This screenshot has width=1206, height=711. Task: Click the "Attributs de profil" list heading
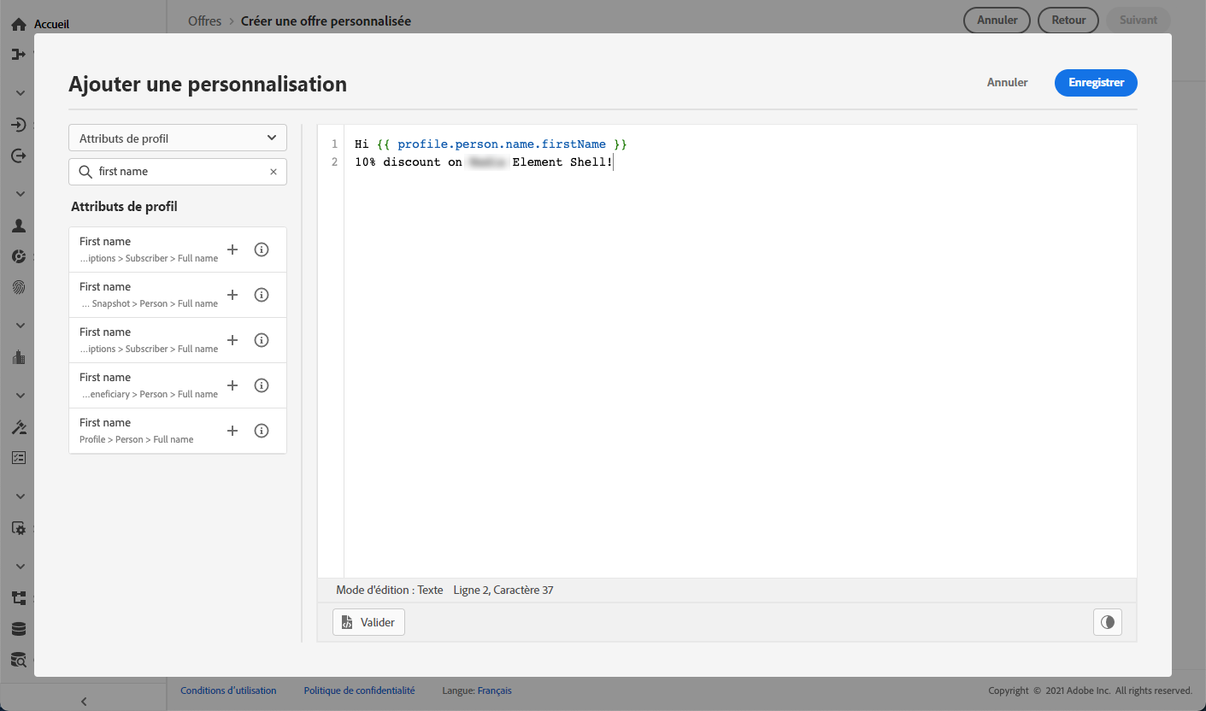tap(124, 207)
